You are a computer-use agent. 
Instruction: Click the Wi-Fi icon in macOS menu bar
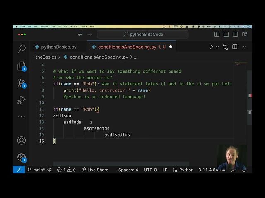(224, 26)
